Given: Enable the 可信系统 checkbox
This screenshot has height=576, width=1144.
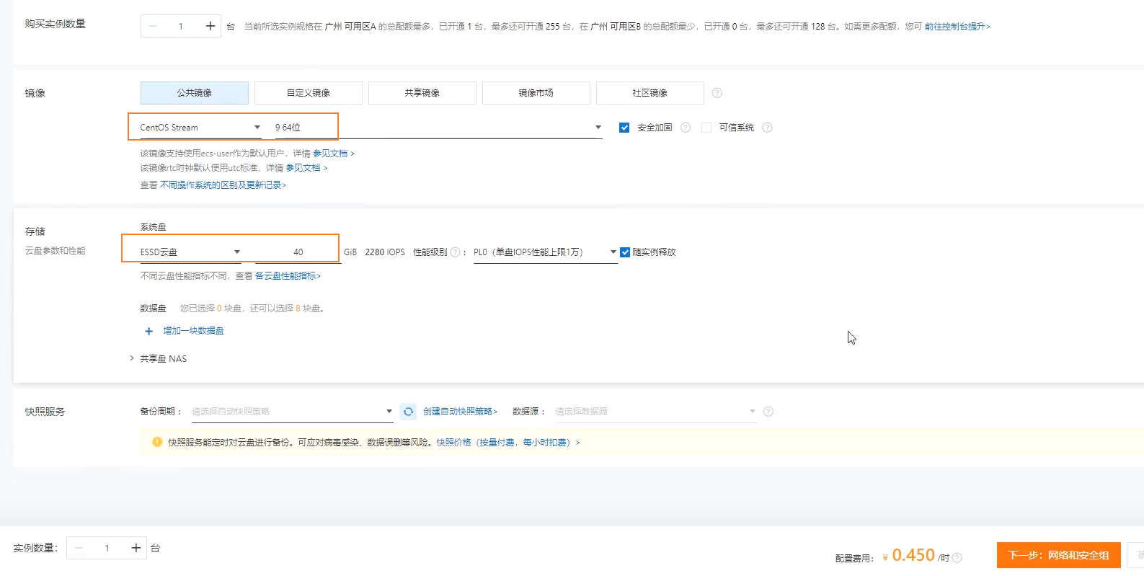Looking at the screenshot, I should tap(706, 128).
